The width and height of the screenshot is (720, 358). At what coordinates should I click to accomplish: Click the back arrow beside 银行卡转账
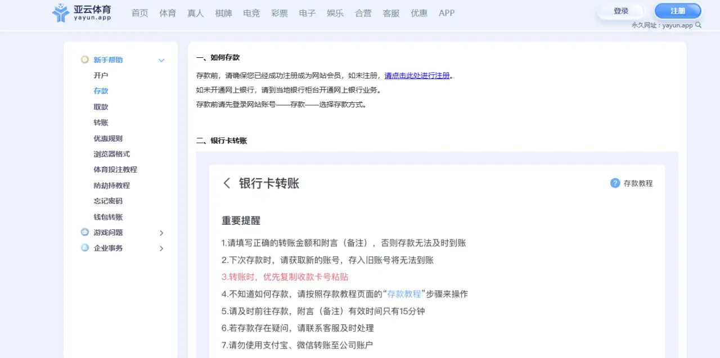click(x=227, y=183)
